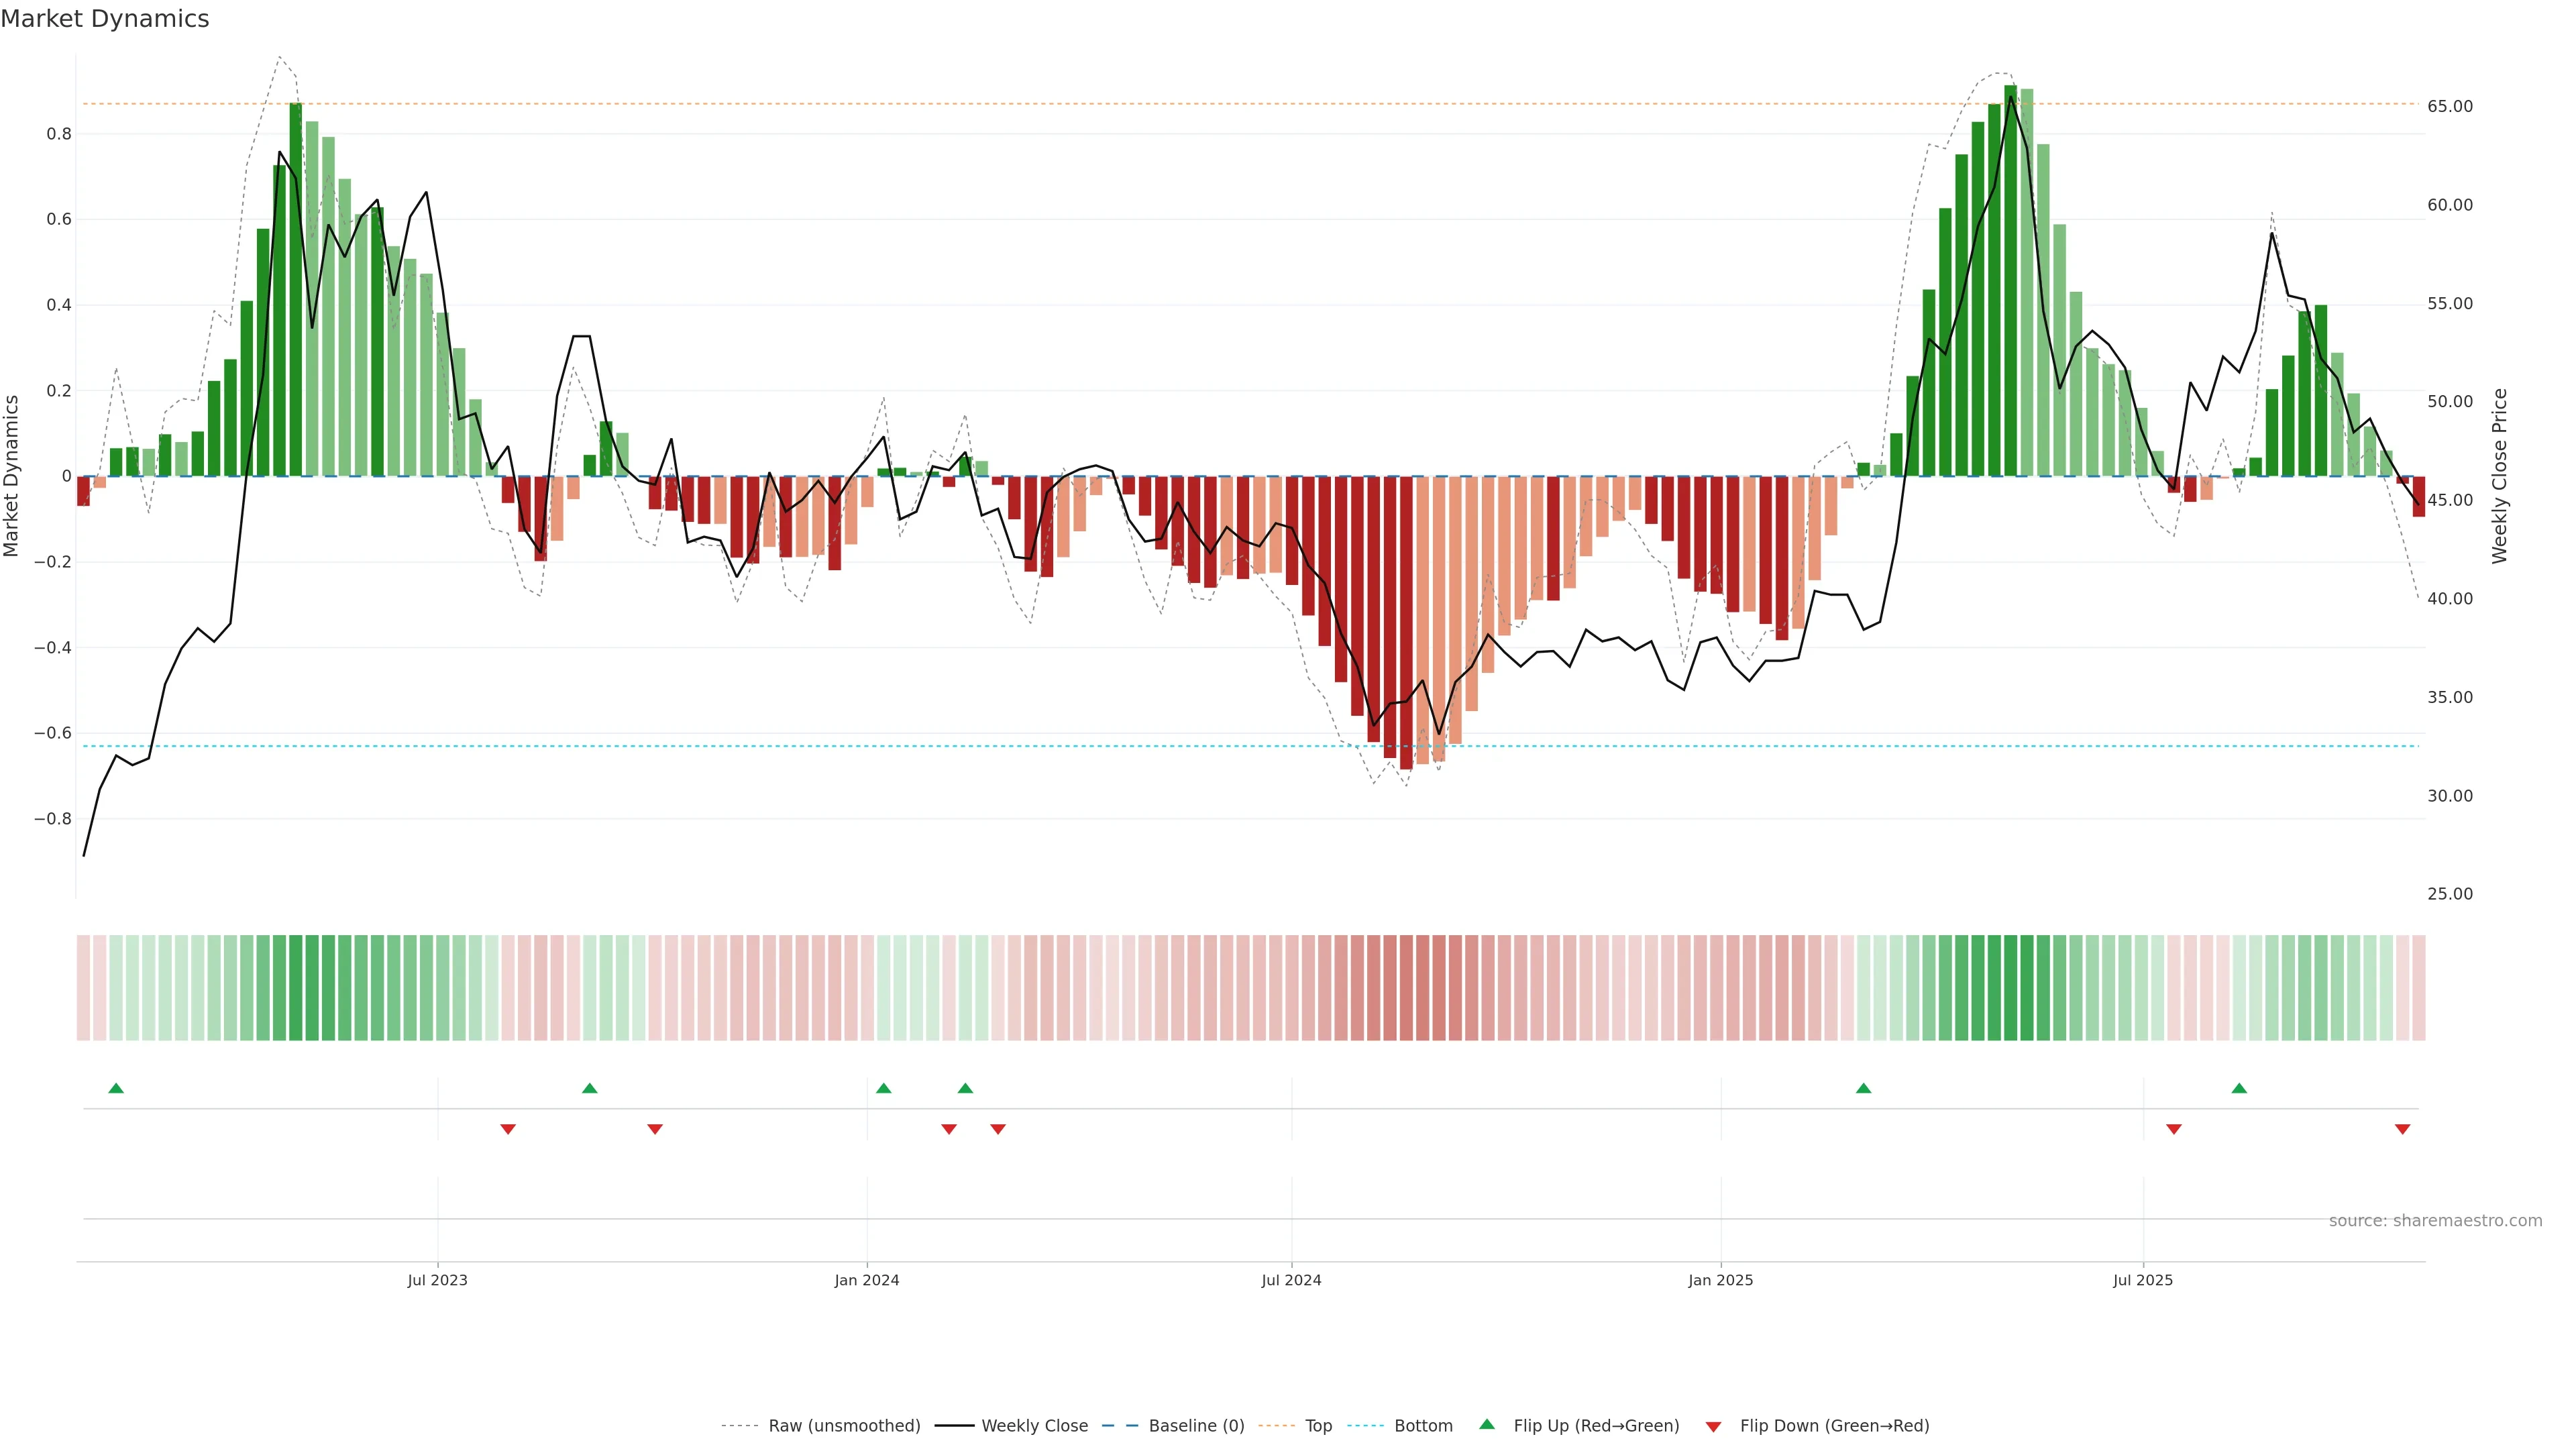Click red flip-down marker just after Jul 2025
This screenshot has width=2576, height=1449.
2173,1129
